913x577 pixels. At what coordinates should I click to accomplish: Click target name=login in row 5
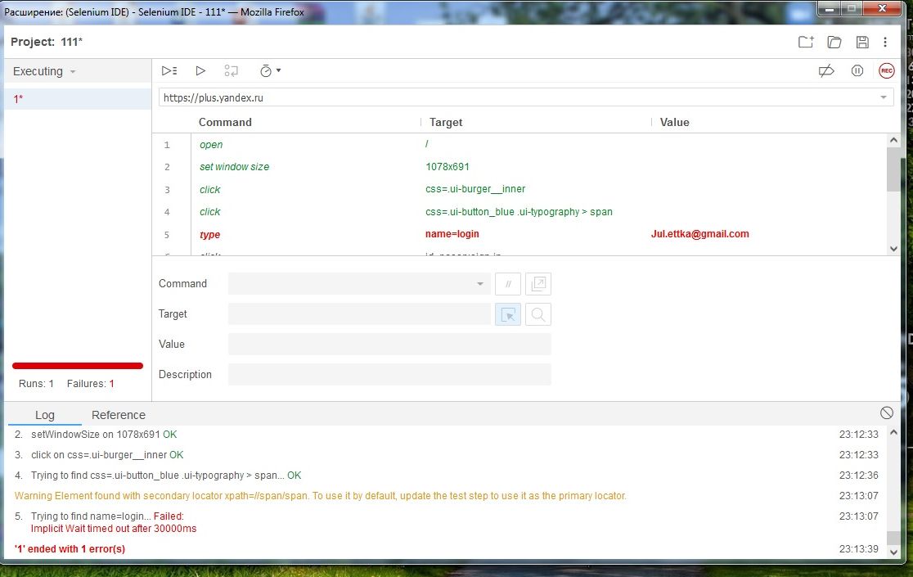tap(452, 234)
